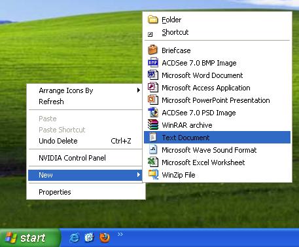
Task: Open Outlook Express from quick launch
Action: [89, 238]
